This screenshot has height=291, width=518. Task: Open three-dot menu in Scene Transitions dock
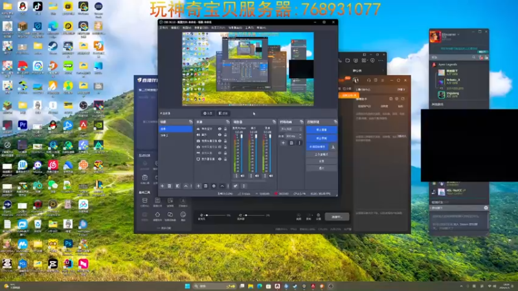pos(299,143)
